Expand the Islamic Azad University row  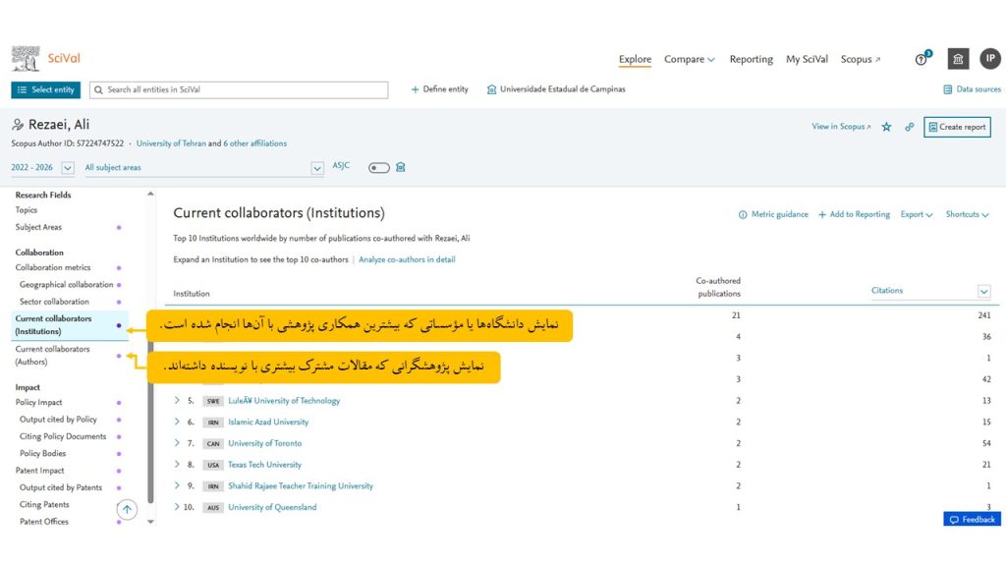177,422
